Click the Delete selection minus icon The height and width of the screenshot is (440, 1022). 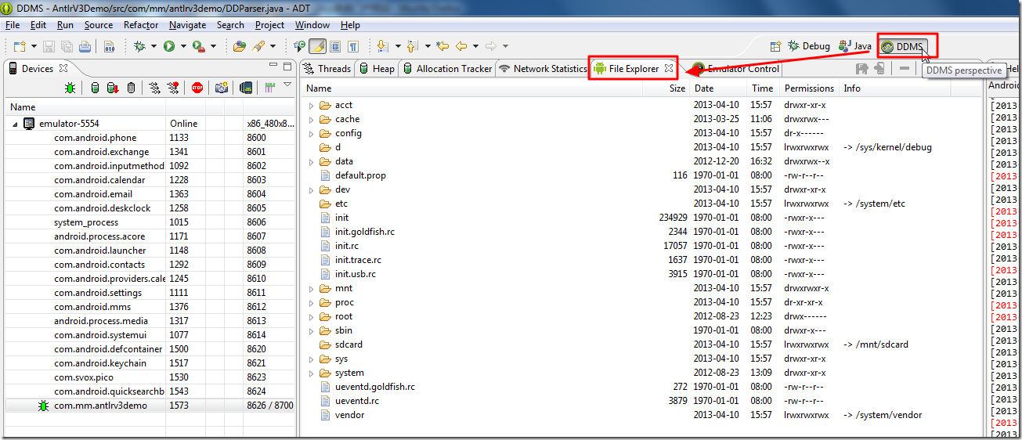tap(905, 69)
